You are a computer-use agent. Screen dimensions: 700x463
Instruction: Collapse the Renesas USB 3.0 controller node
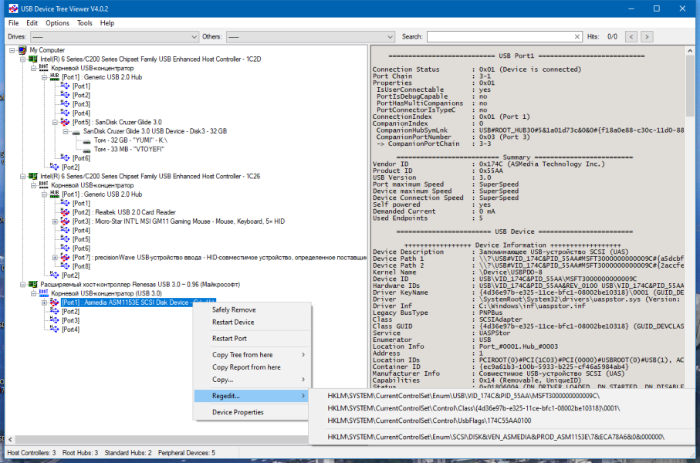pos(23,285)
